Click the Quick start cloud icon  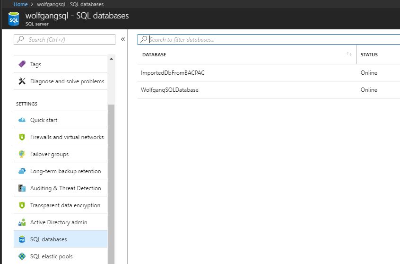(x=22, y=120)
